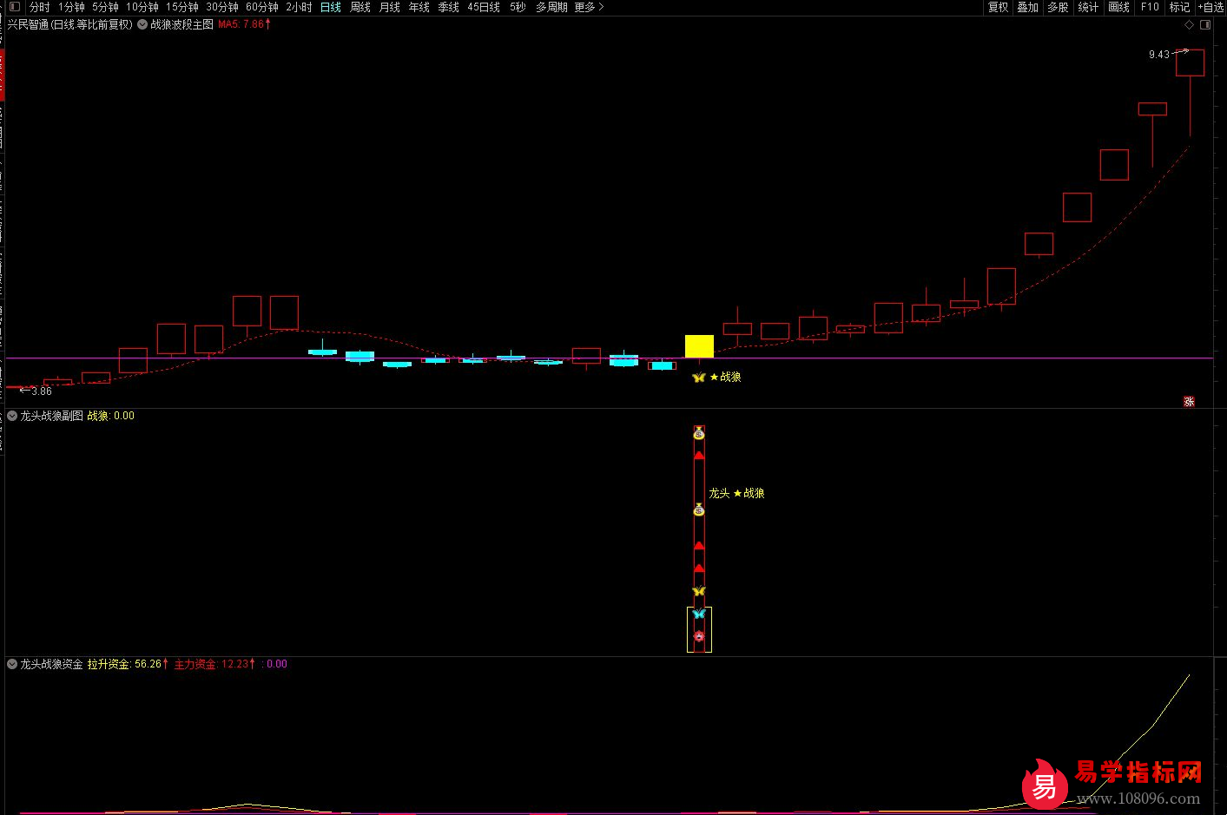Open the 画线 drawing tools

(x=1118, y=7)
